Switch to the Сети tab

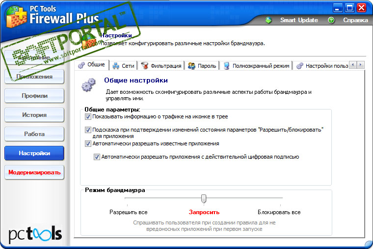pyautogui.click(x=124, y=66)
